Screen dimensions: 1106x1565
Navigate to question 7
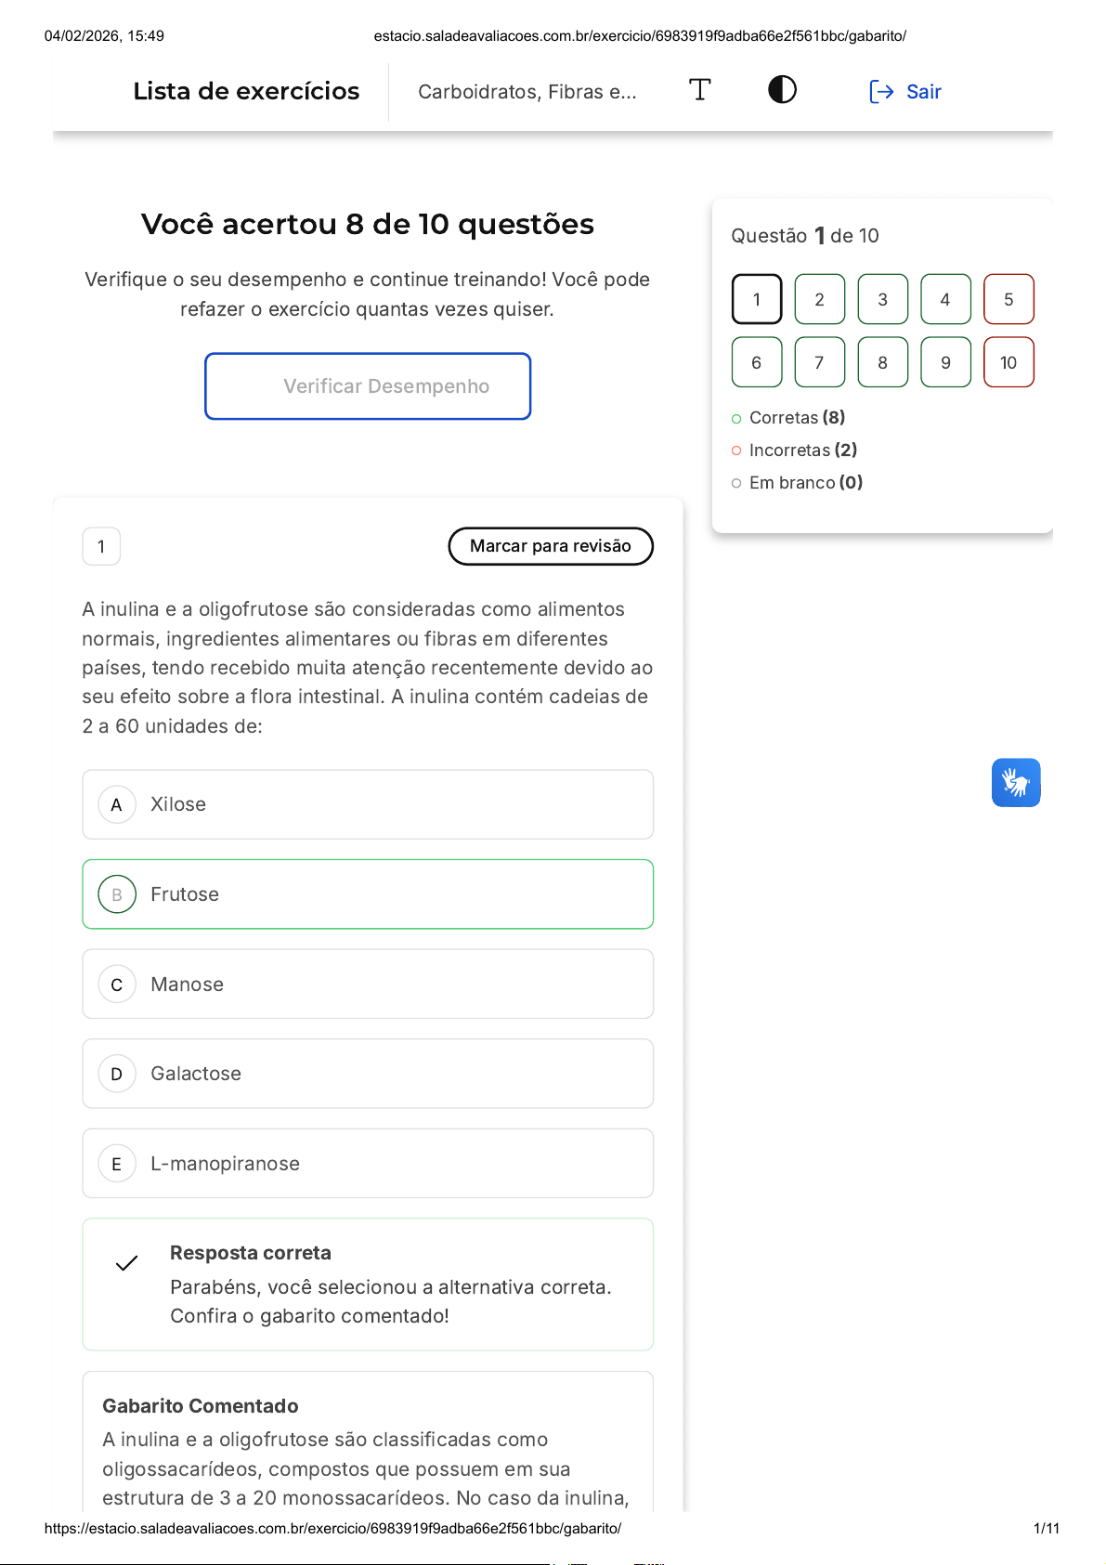(x=819, y=362)
